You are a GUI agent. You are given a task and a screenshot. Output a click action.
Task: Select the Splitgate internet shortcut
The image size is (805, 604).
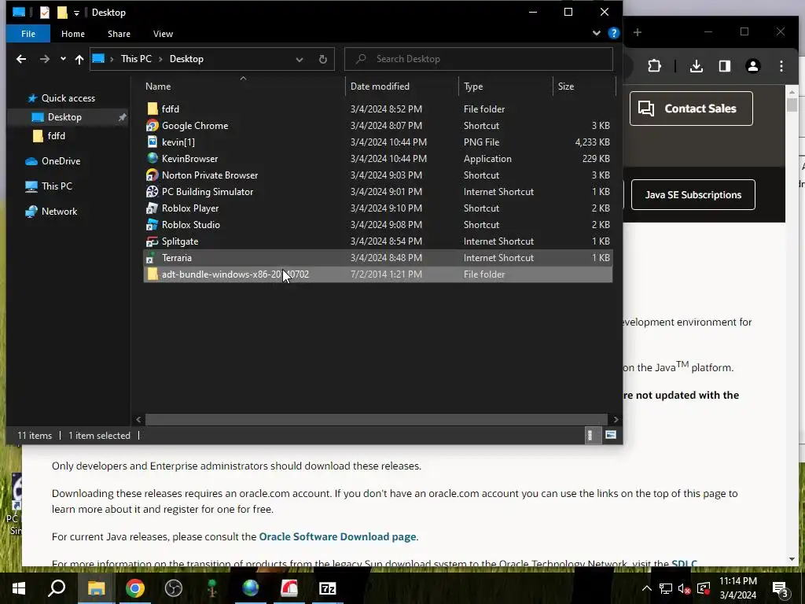(x=378, y=241)
